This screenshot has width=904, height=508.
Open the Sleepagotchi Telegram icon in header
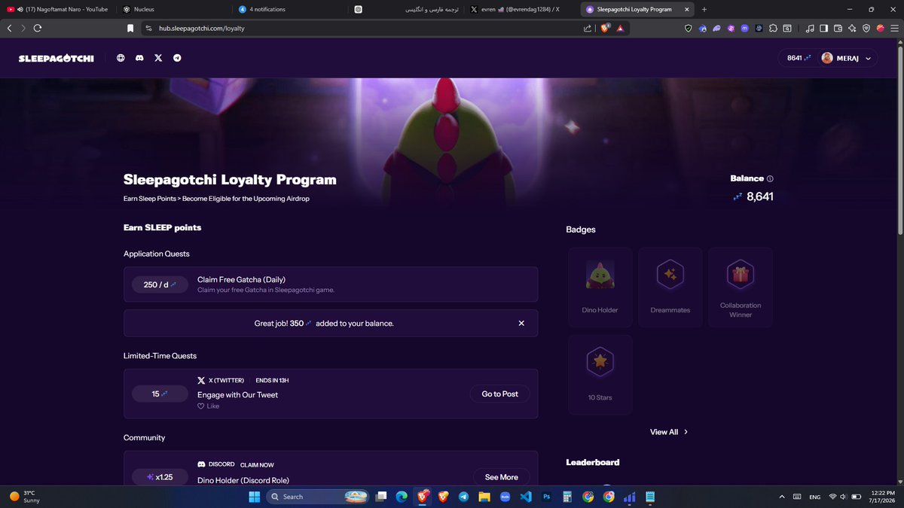click(177, 58)
